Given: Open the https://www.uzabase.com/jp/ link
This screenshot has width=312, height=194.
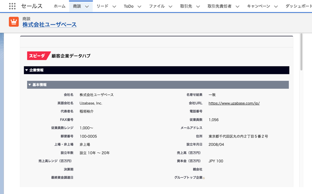Looking at the screenshot, I should (x=234, y=103).
